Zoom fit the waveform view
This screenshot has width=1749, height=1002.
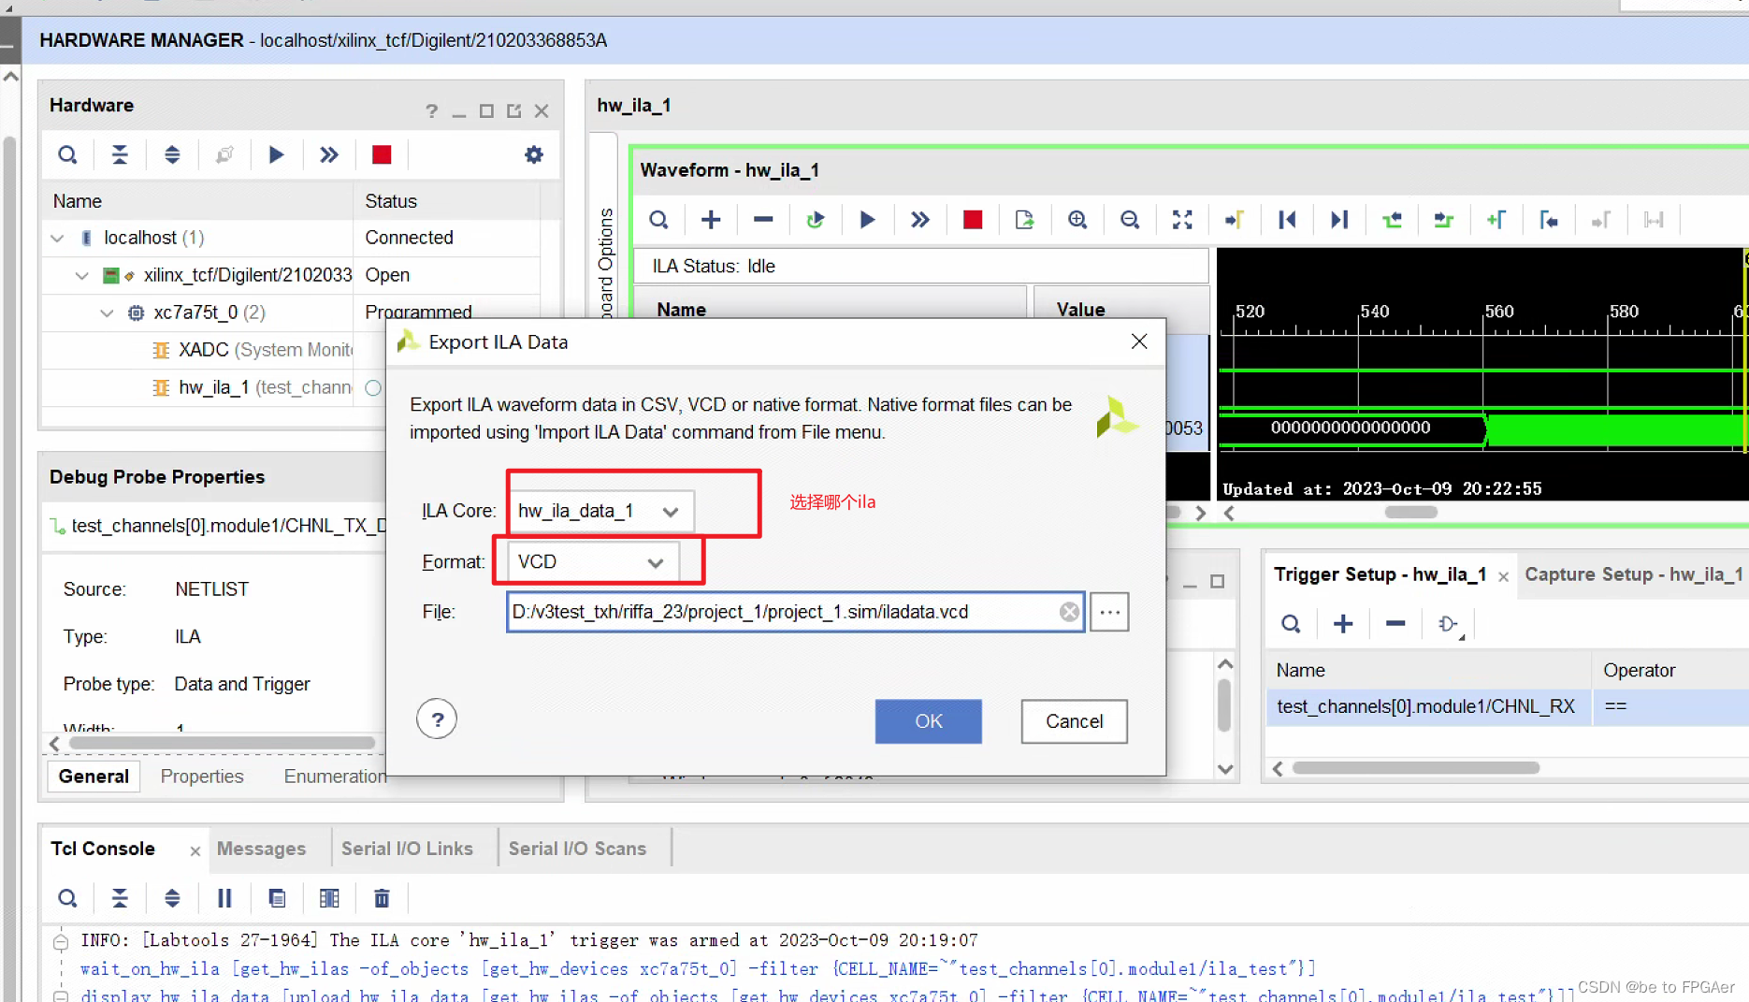click(x=1181, y=219)
